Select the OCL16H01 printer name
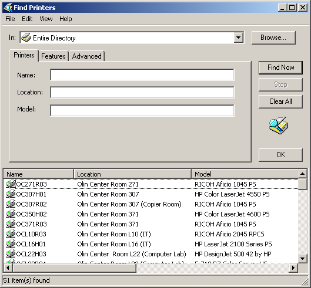 pyautogui.click(x=31, y=244)
